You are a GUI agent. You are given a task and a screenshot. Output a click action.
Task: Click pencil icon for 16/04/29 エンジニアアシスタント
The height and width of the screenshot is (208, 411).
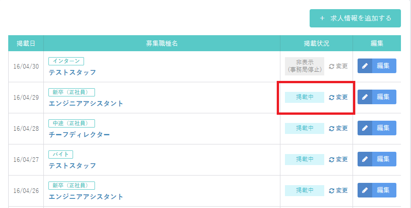coord(365,97)
